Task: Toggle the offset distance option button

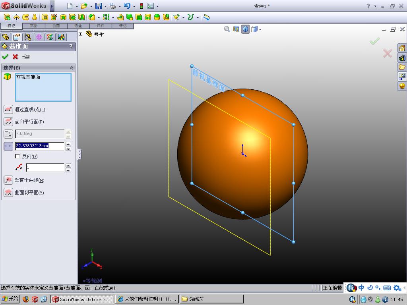Action: tap(8, 146)
